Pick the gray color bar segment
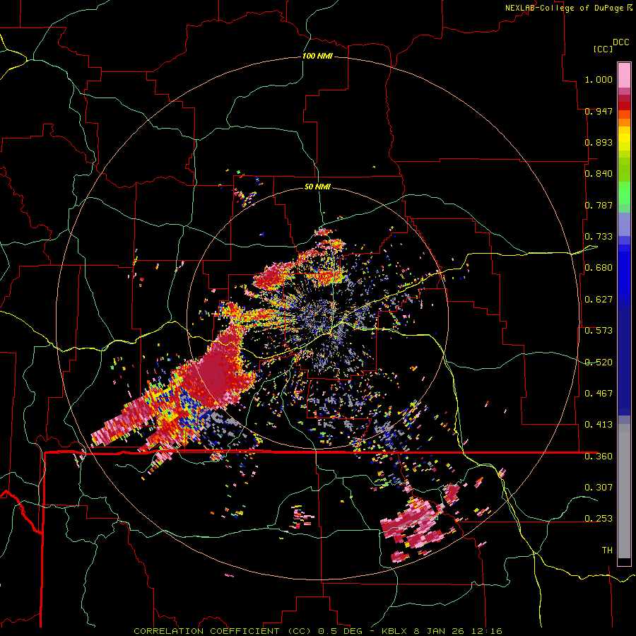 pyautogui.click(x=624, y=491)
